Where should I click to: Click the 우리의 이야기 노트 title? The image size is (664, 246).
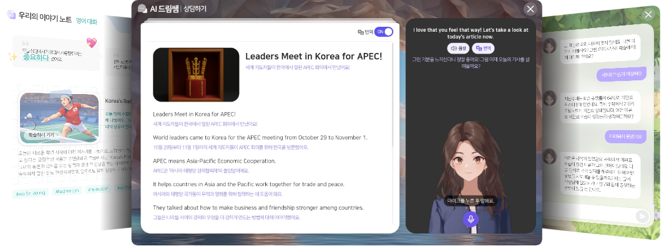point(45,16)
